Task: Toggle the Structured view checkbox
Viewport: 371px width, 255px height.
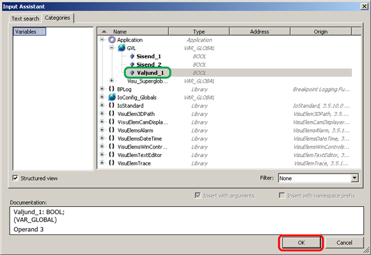Action: pos(15,178)
